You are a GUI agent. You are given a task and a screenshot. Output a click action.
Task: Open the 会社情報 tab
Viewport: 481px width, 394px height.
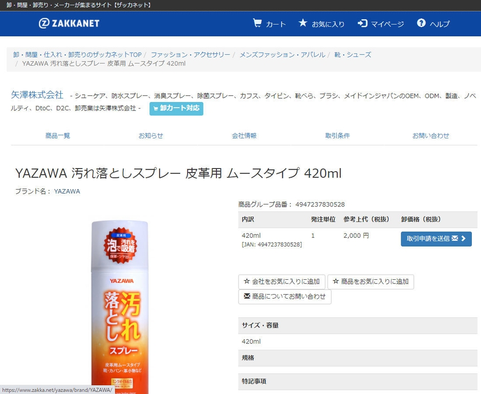coord(244,136)
